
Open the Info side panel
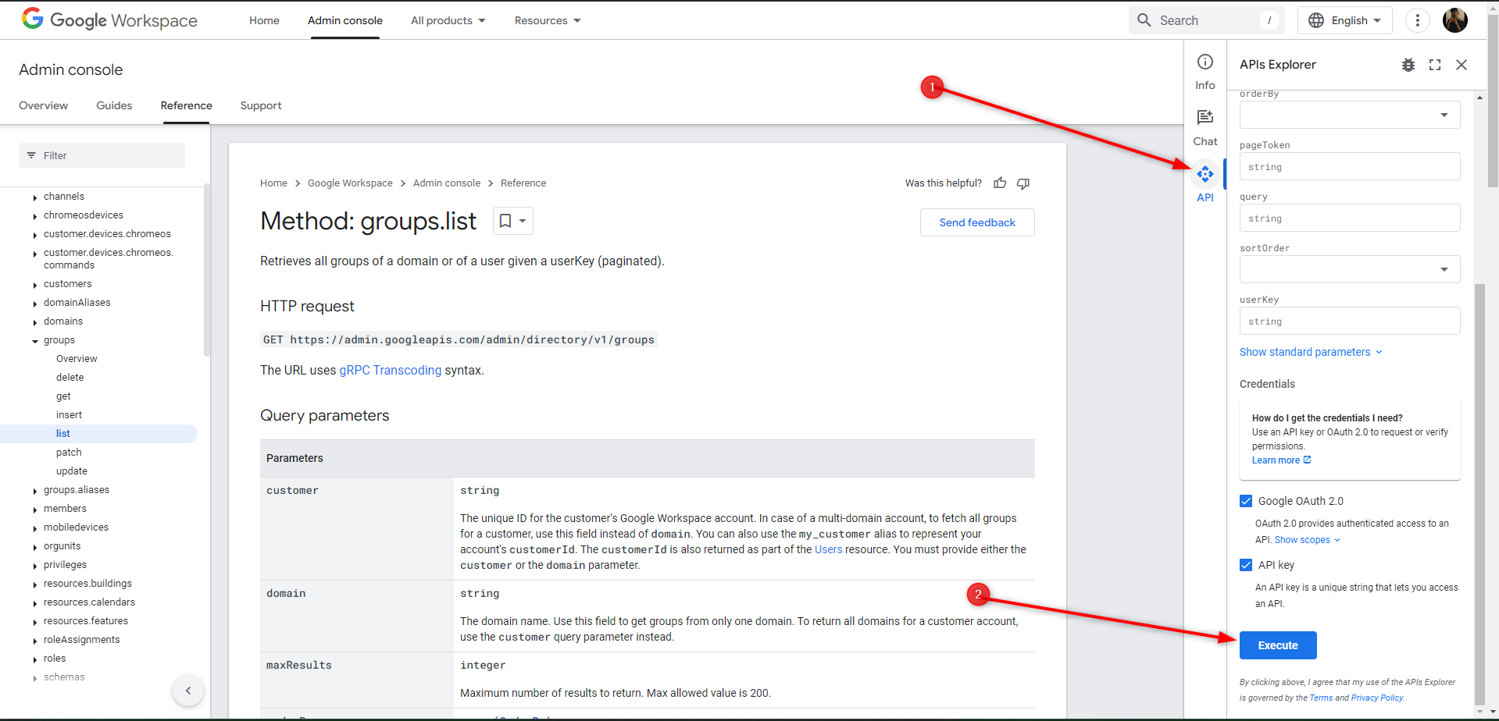[x=1205, y=72]
